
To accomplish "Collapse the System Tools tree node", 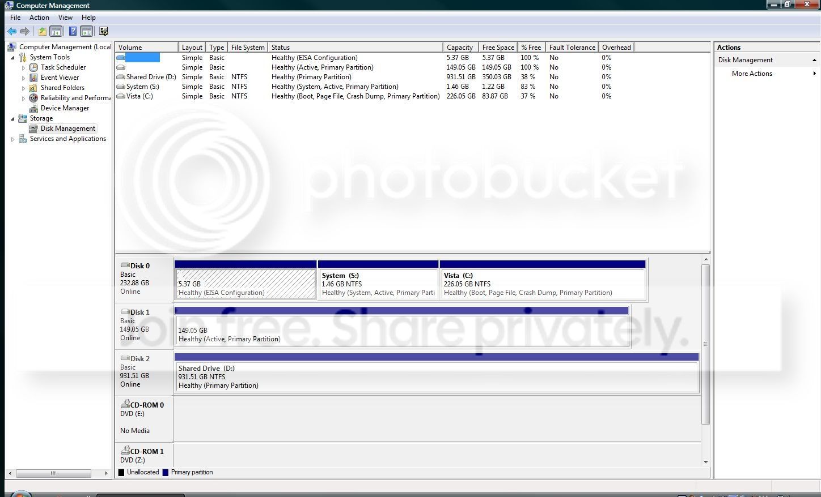I will [x=12, y=57].
